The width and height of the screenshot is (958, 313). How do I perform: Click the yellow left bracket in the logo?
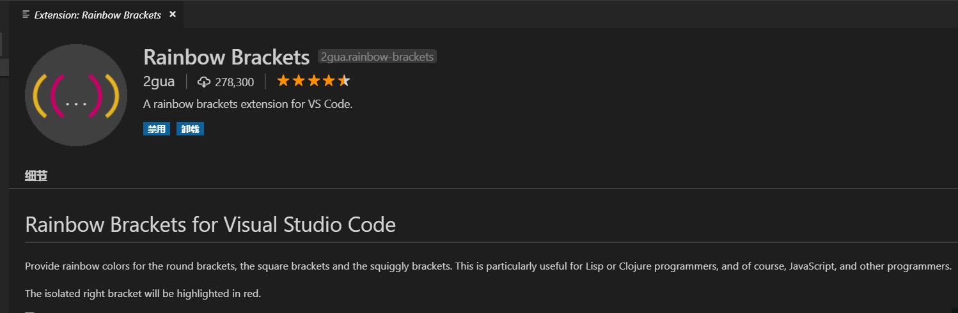[40, 96]
